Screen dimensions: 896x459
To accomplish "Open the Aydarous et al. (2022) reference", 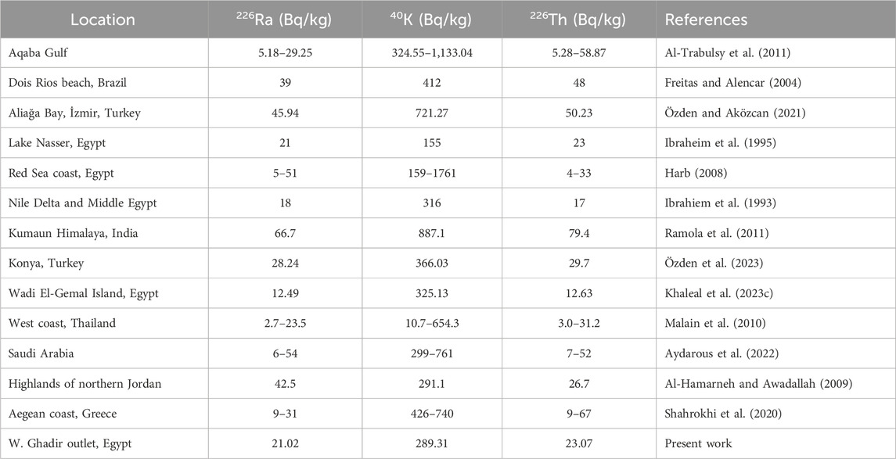I will [721, 354].
